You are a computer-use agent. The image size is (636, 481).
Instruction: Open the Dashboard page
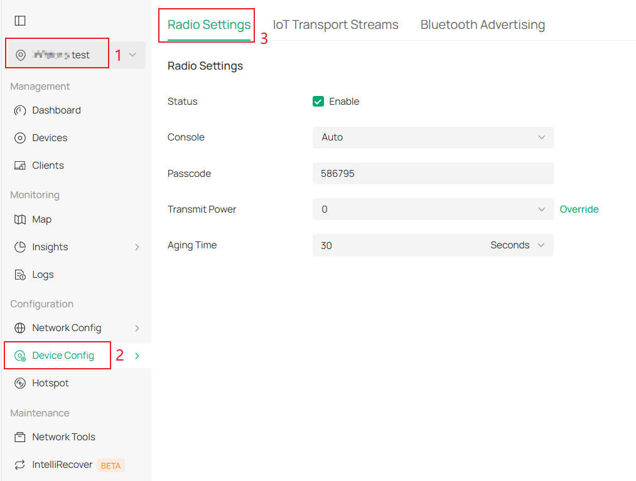pyautogui.click(x=57, y=110)
